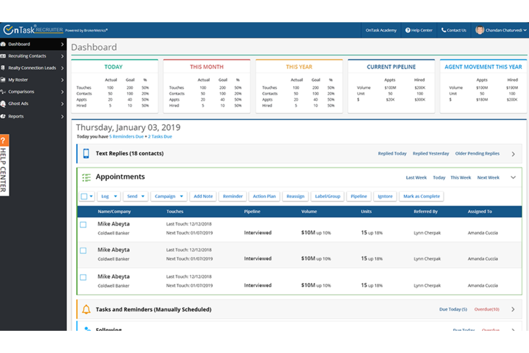Click the Tasks and Reminders bell icon
Image resolution: width=529 pixels, height=353 pixels.
pos(86,309)
